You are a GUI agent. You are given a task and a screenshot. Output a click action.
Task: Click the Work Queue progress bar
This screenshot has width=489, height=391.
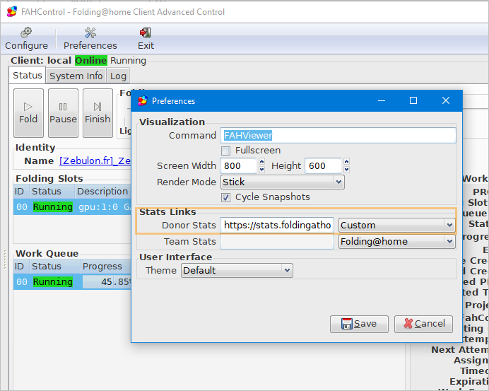tap(107, 281)
